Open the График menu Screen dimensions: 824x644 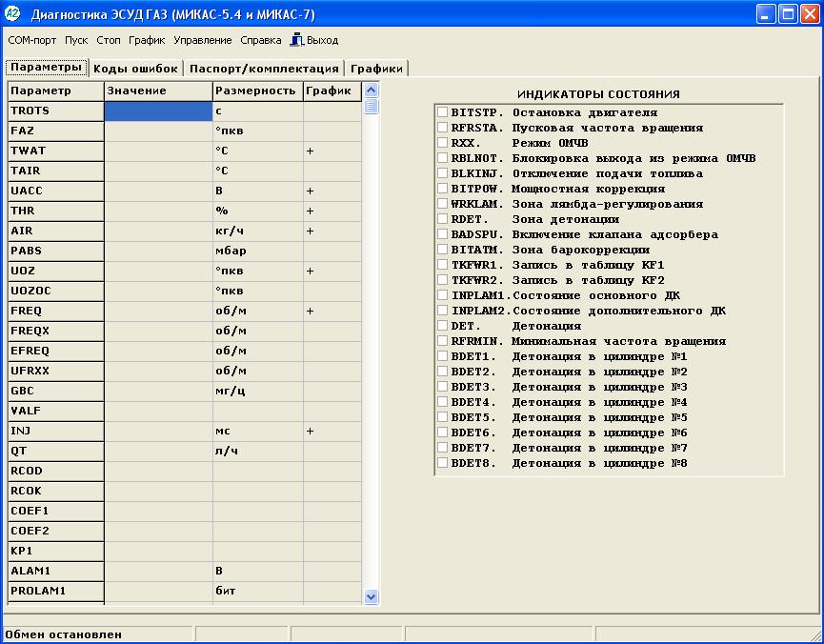[147, 40]
